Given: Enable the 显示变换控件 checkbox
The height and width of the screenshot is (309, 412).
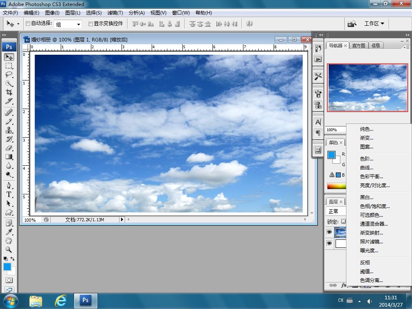Looking at the screenshot, I should pyautogui.click(x=91, y=24).
